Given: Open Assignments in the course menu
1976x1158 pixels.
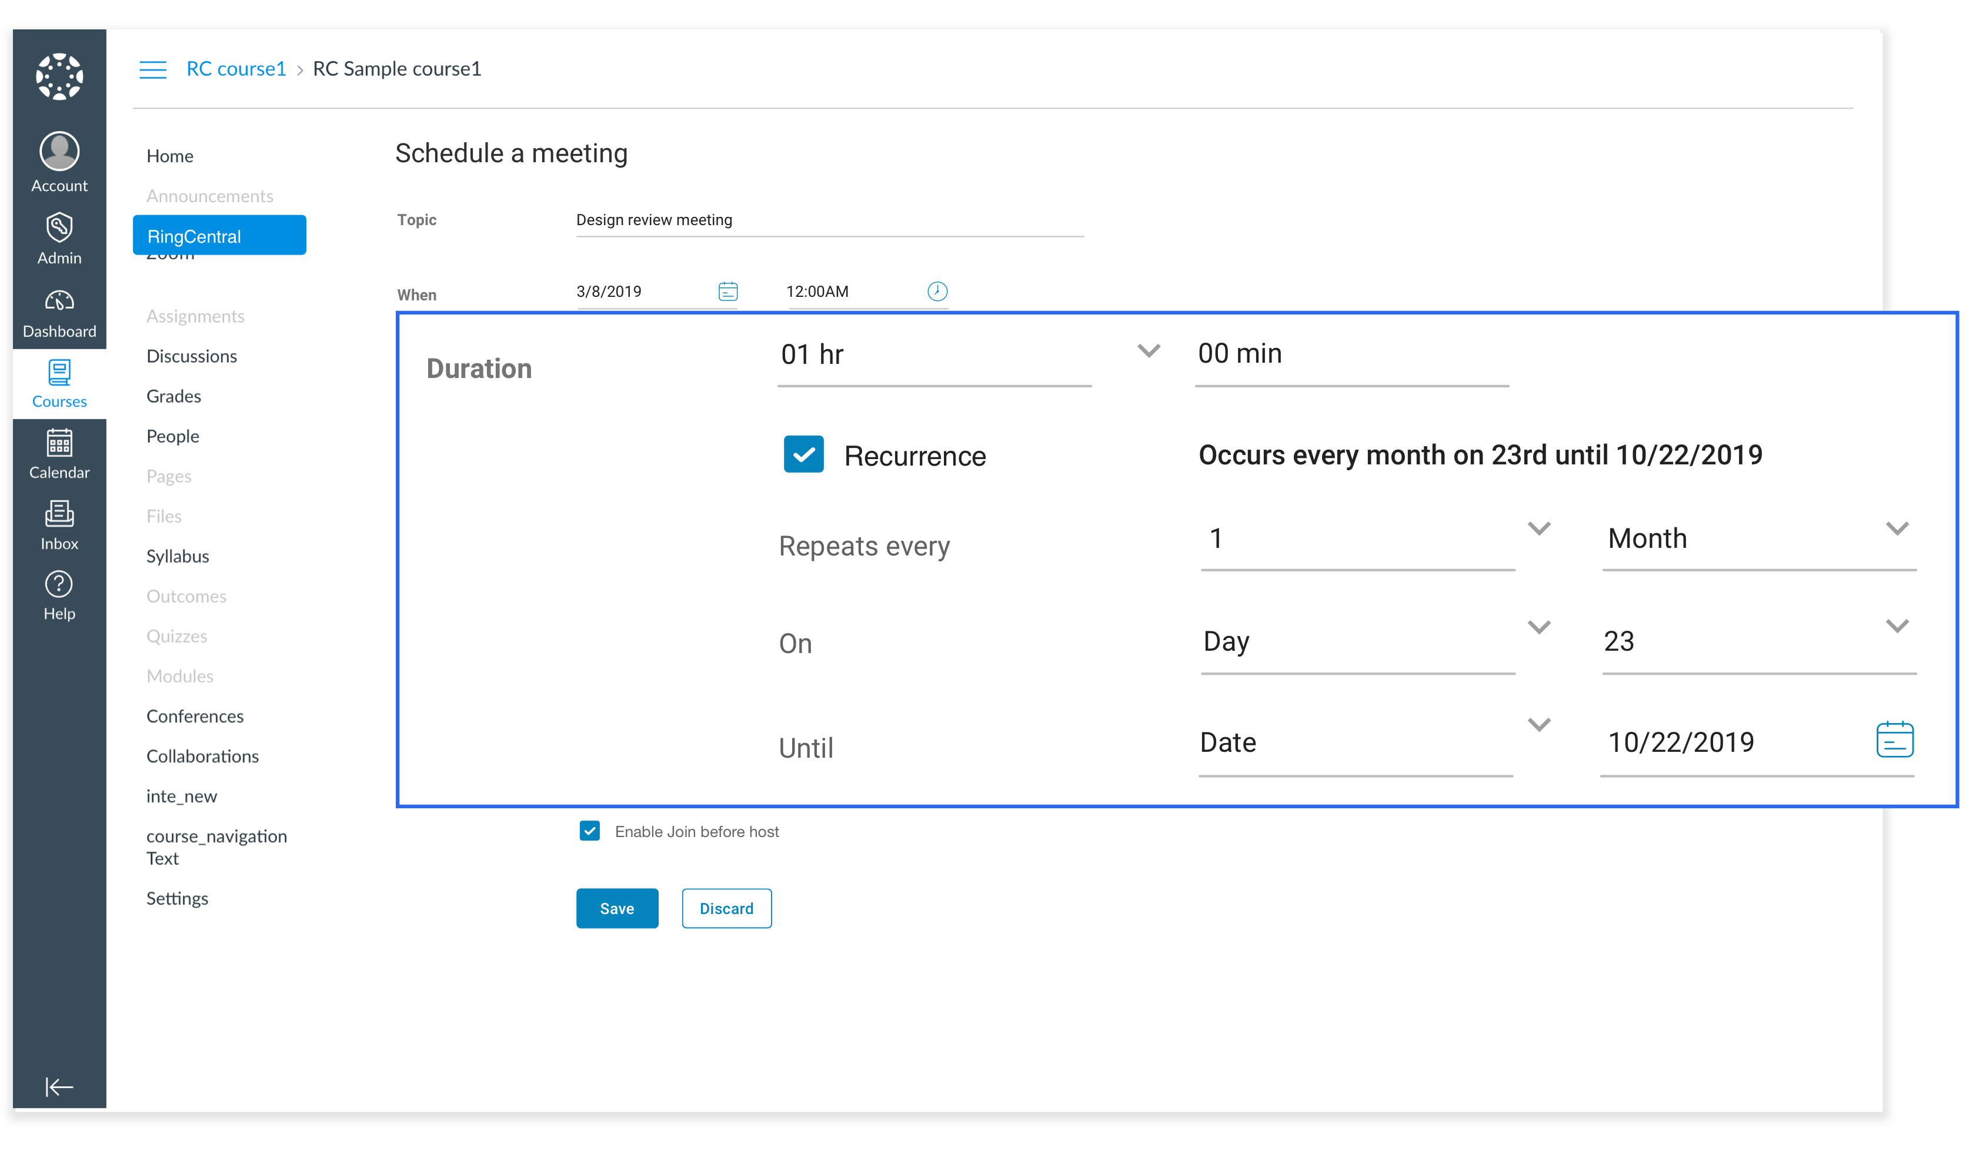Looking at the screenshot, I should (x=196, y=316).
